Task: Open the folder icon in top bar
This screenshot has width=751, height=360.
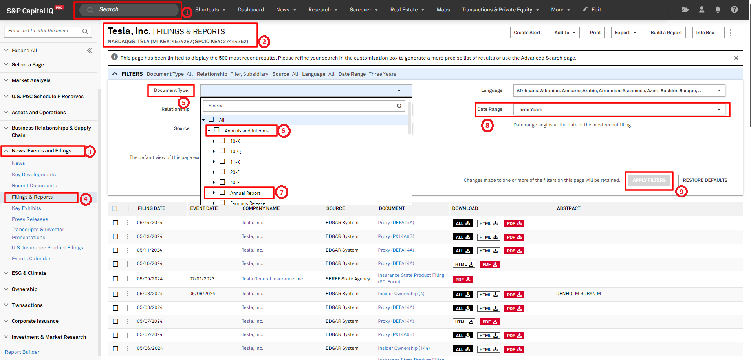Action: click(x=685, y=9)
